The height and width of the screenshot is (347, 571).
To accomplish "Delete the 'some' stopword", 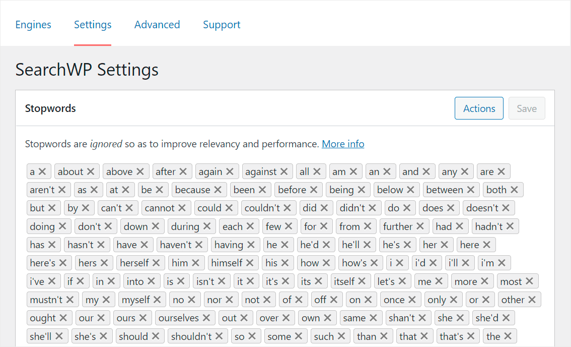I will pyautogui.click(x=298, y=336).
